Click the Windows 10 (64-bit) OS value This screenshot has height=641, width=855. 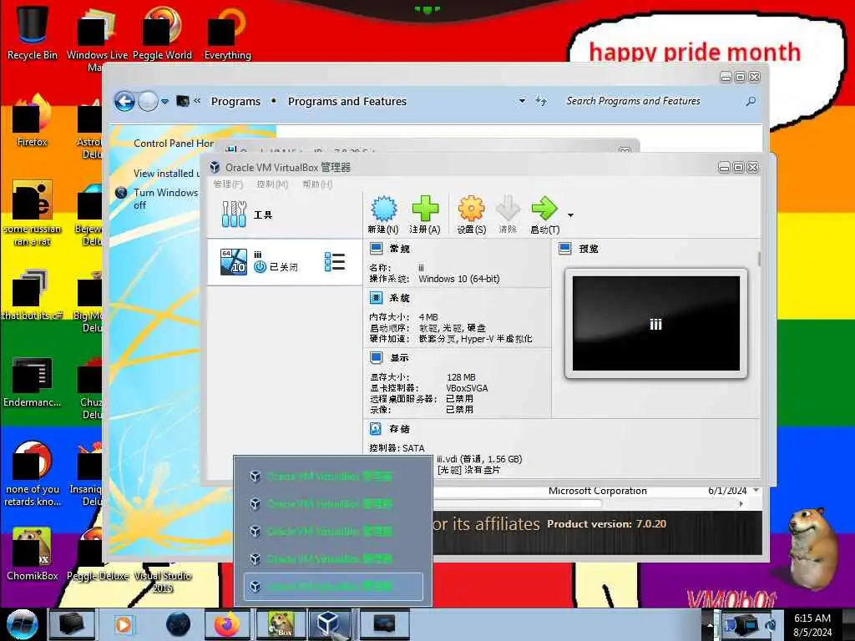[x=459, y=279]
